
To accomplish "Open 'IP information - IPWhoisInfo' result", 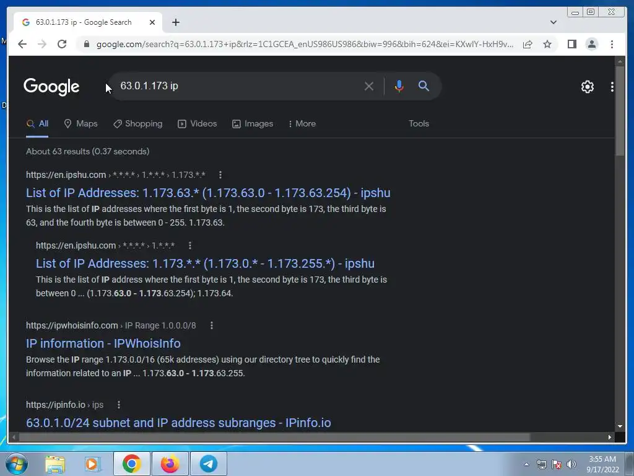I will [103, 343].
